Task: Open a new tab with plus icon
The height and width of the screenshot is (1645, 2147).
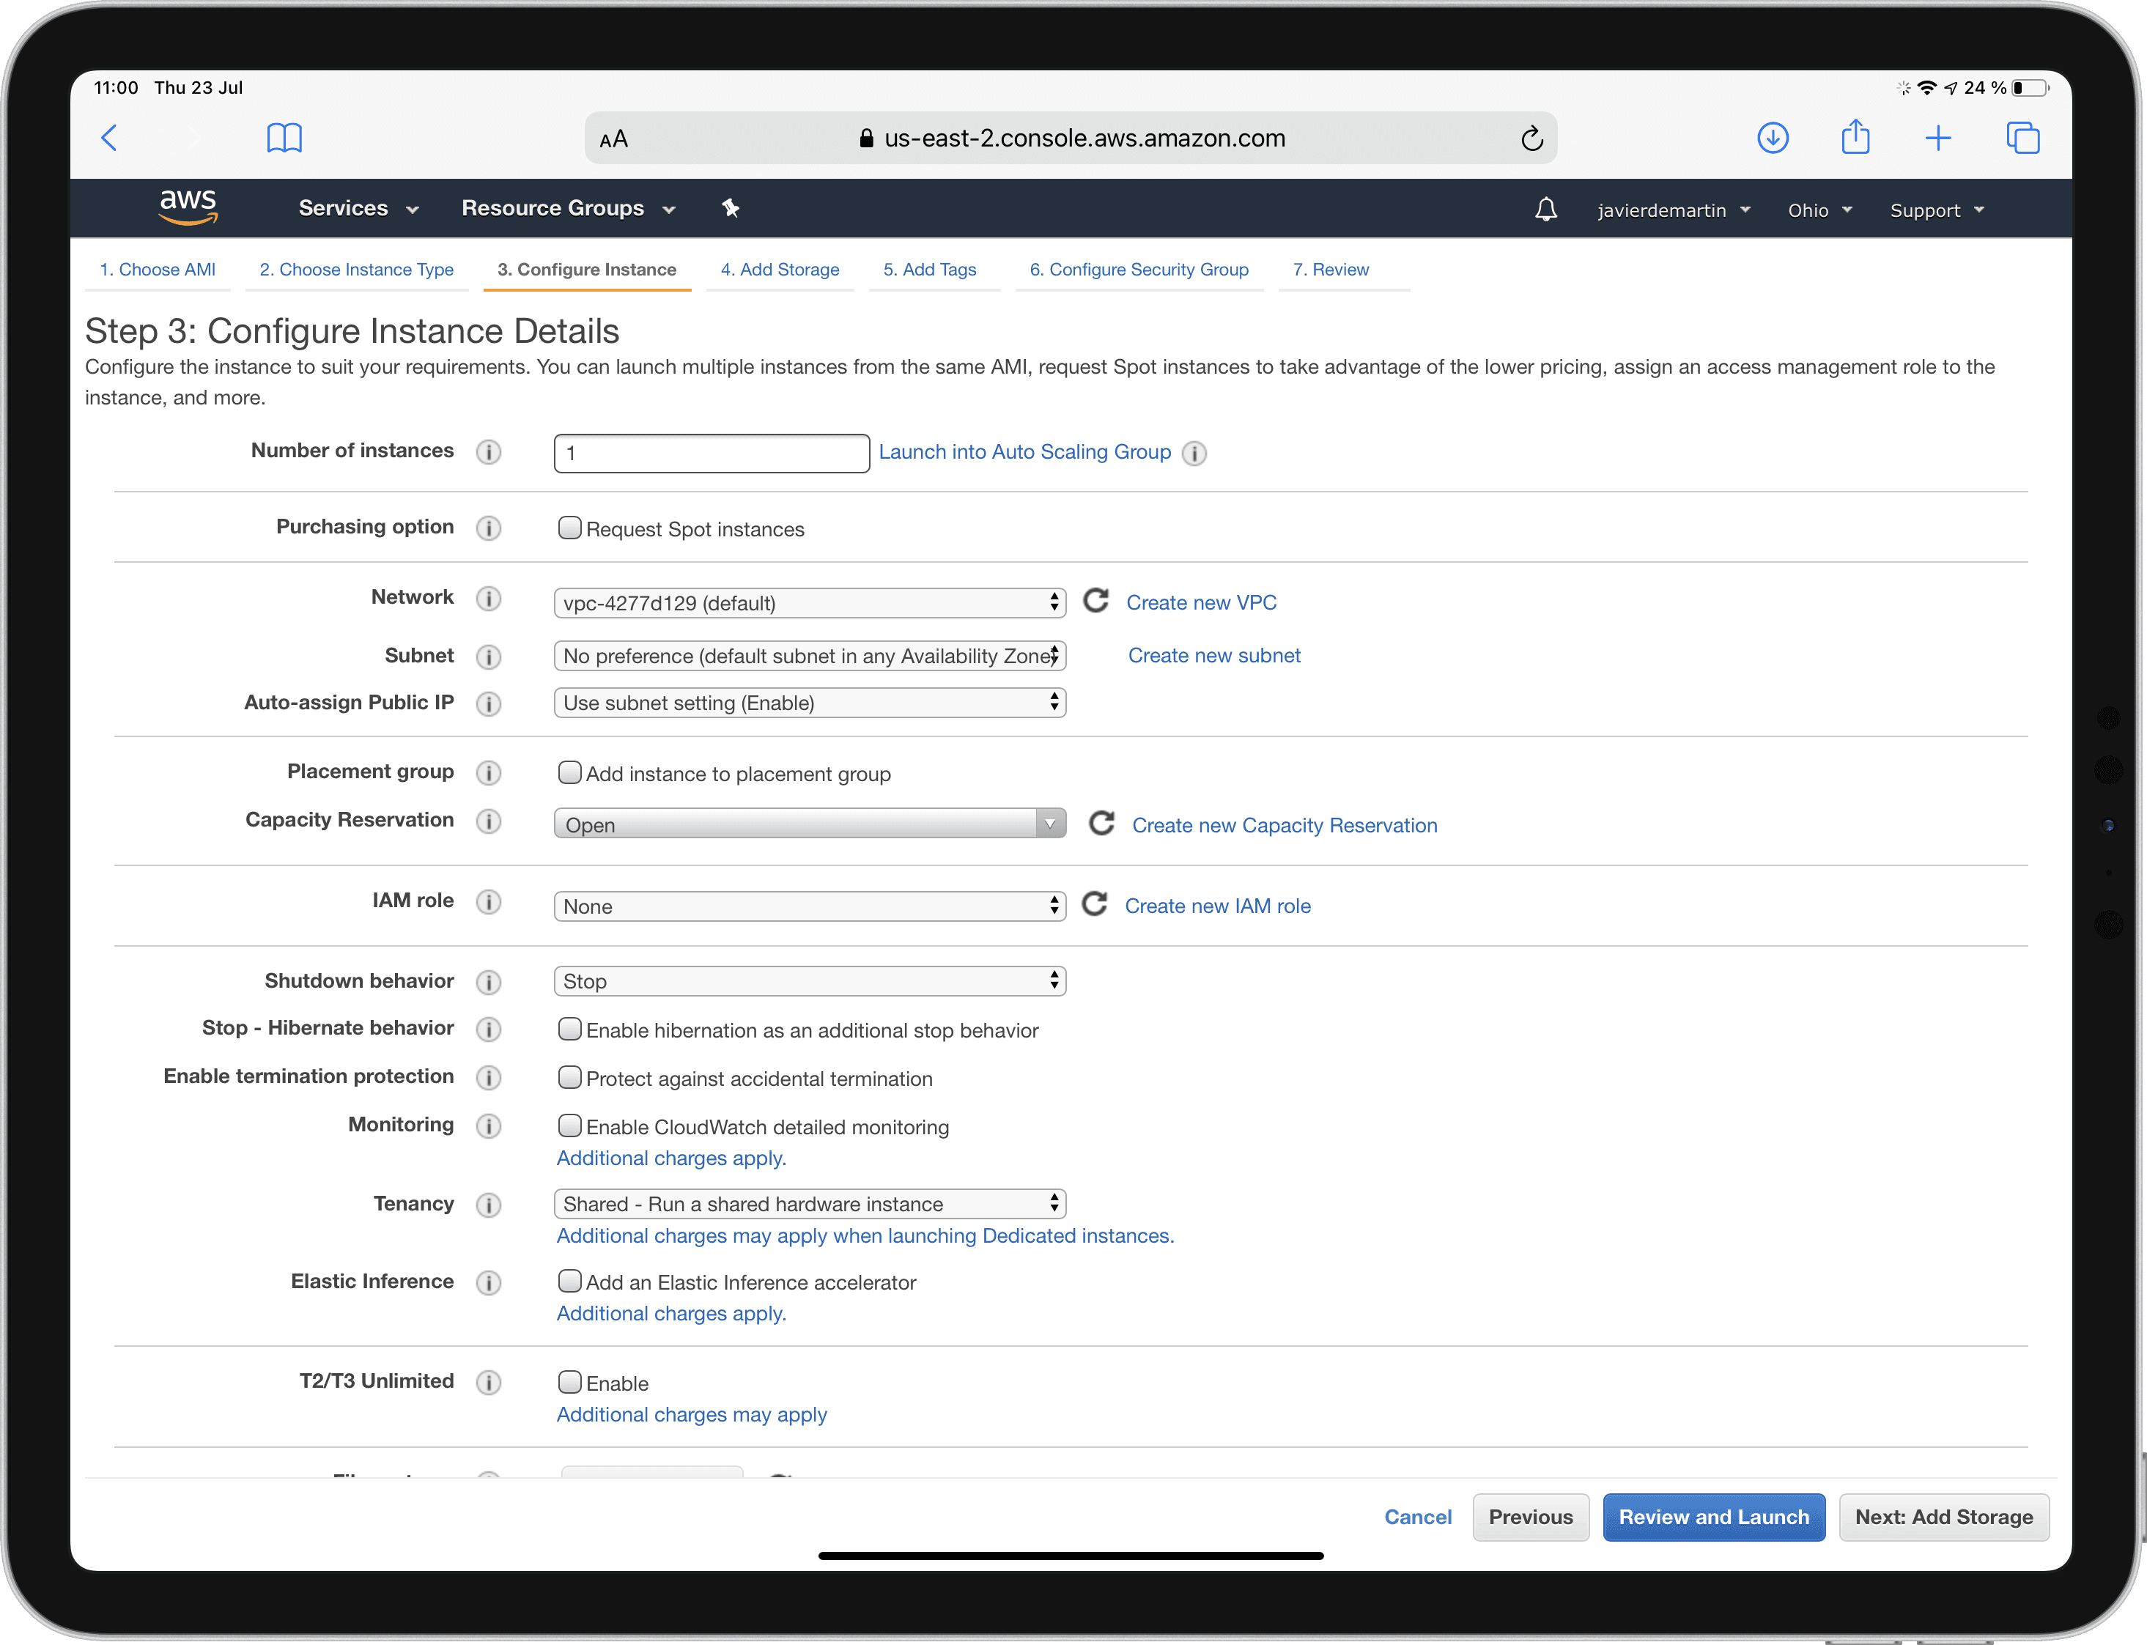Action: tap(1937, 138)
